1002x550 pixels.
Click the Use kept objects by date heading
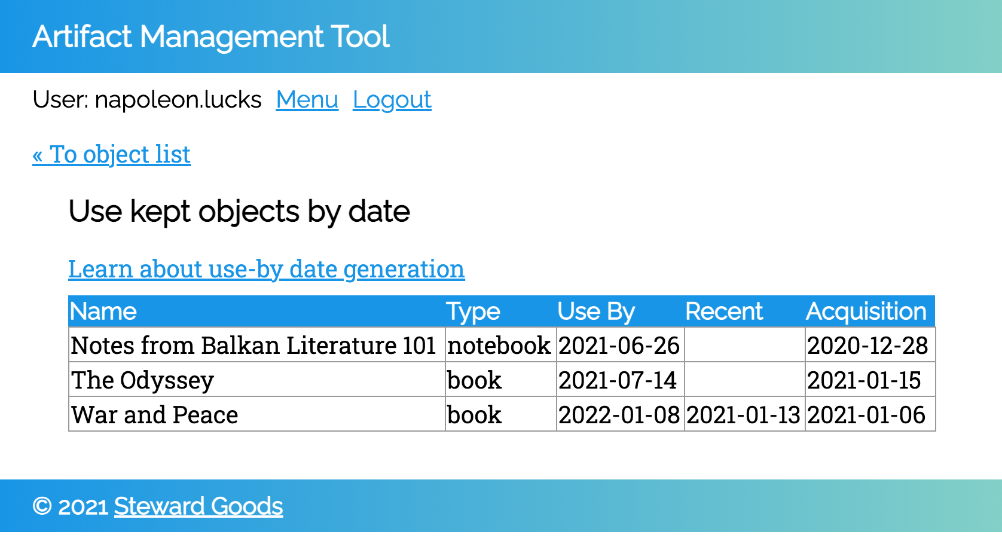coord(239,212)
